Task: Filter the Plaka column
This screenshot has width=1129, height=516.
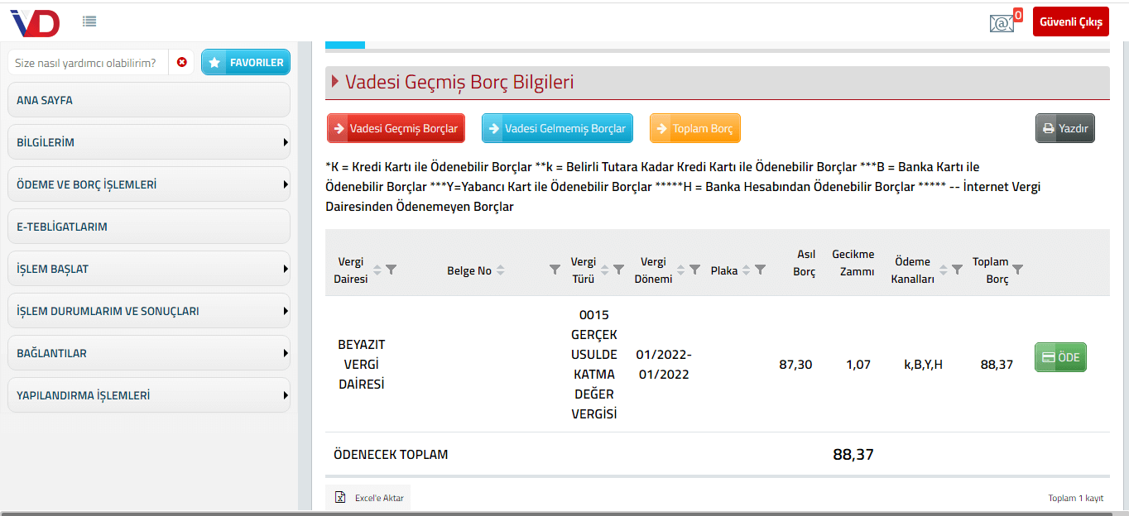Action: pos(760,270)
